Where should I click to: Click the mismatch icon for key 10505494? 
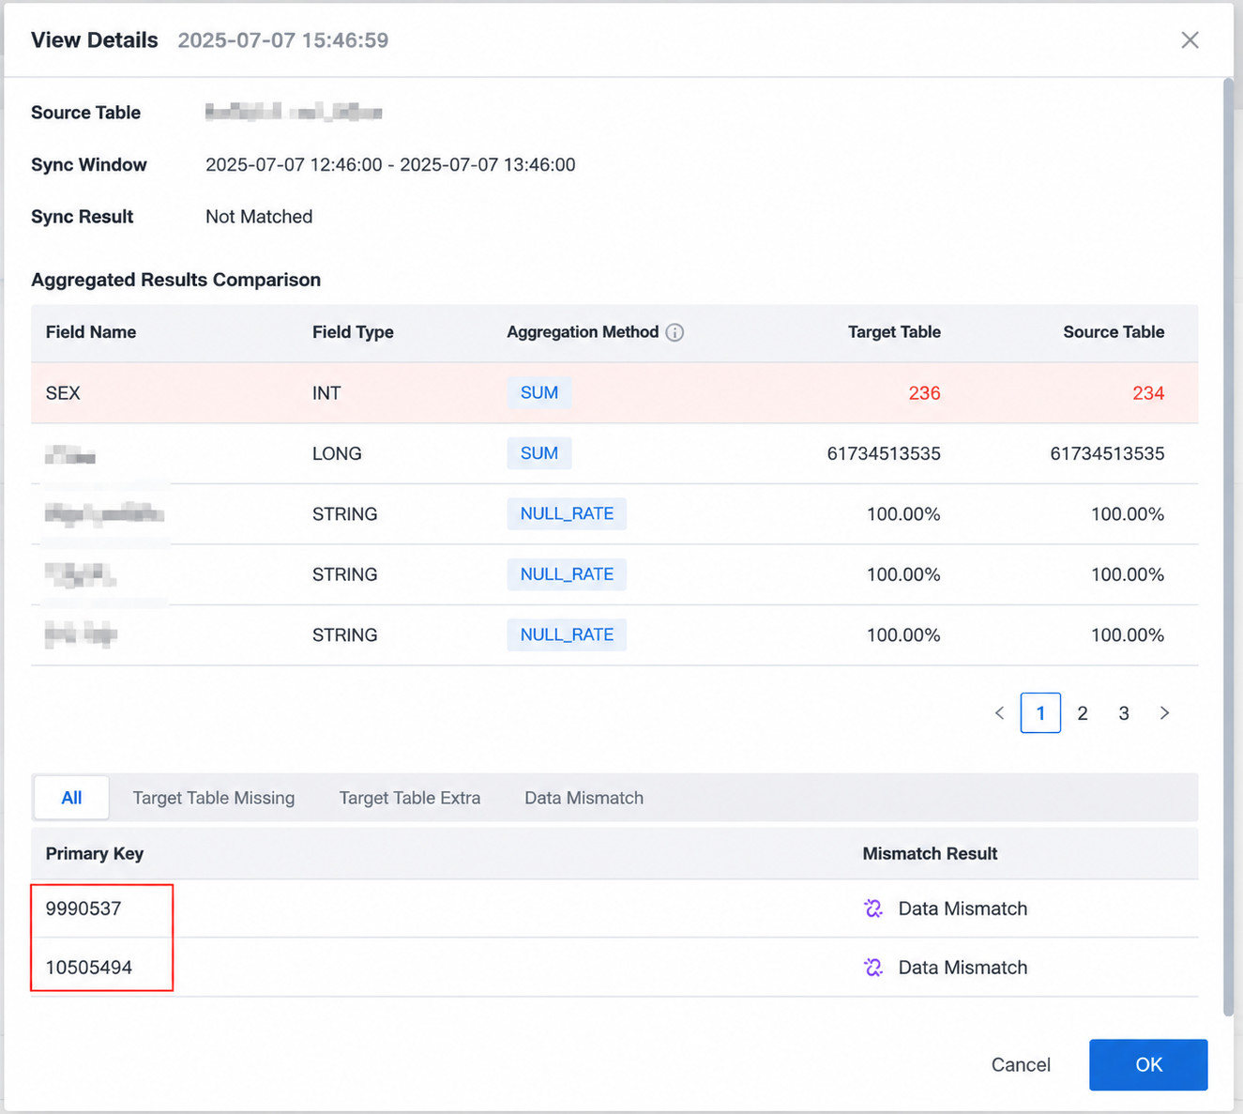click(873, 968)
